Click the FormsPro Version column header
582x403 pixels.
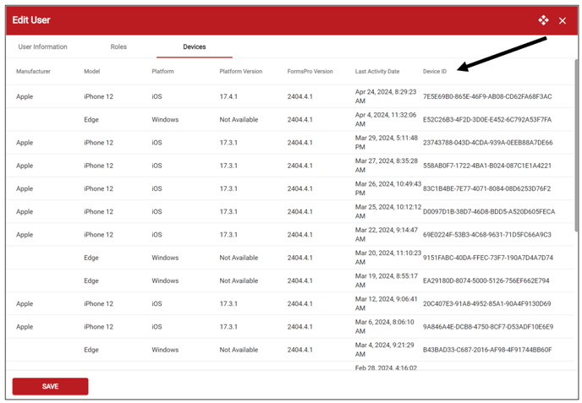310,71
